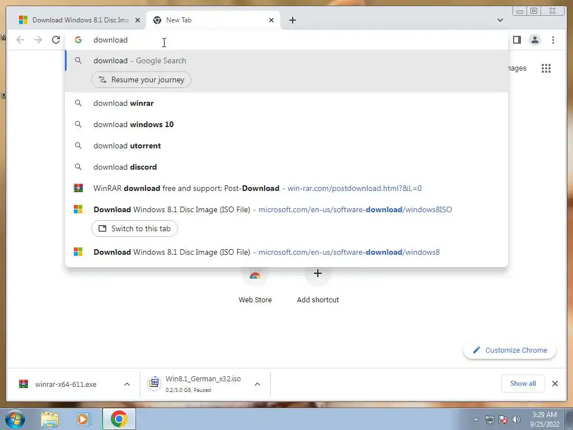Open the Windows Start menu orb
Image resolution: width=573 pixels, height=430 pixels.
(x=15, y=419)
